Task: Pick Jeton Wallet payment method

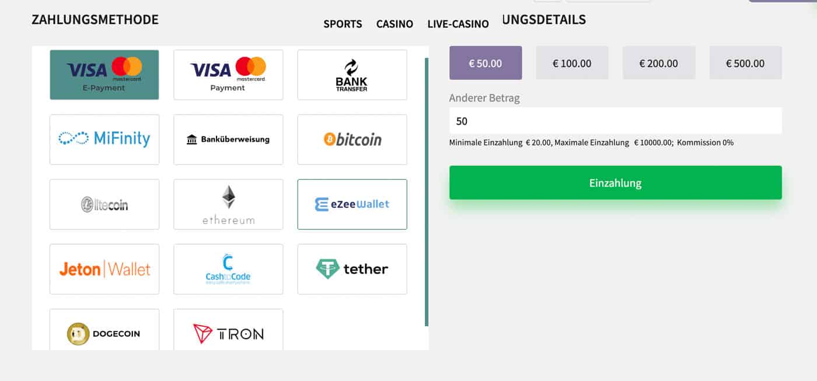Action: pyautogui.click(x=104, y=269)
